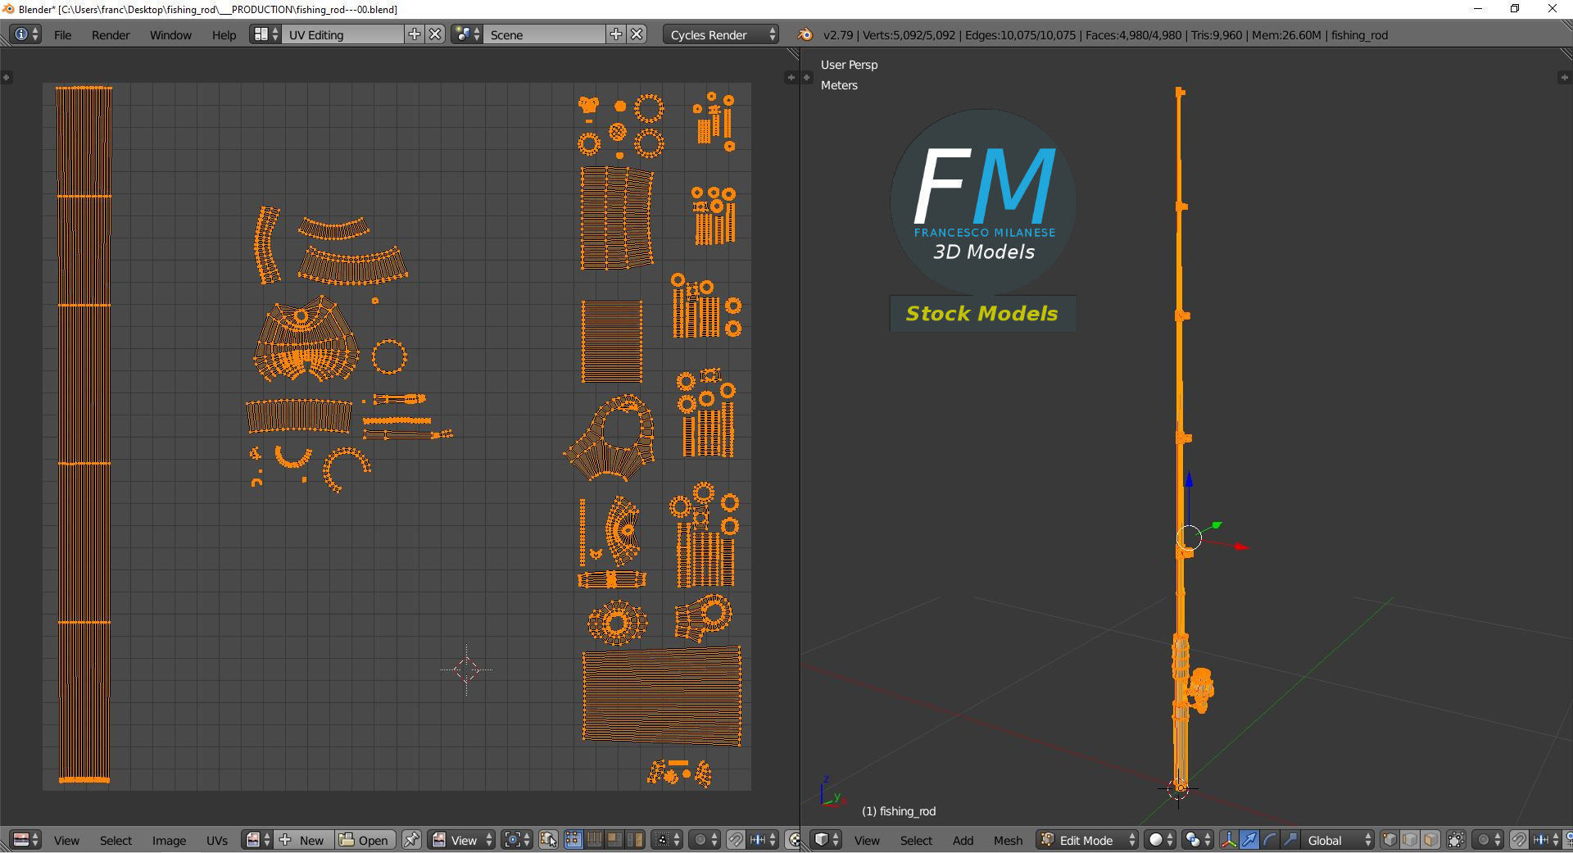1573x853 pixels.
Task: Select UV face selection mode
Action: pos(614,840)
